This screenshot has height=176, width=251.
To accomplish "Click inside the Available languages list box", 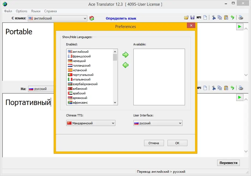I will tap(159, 77).
